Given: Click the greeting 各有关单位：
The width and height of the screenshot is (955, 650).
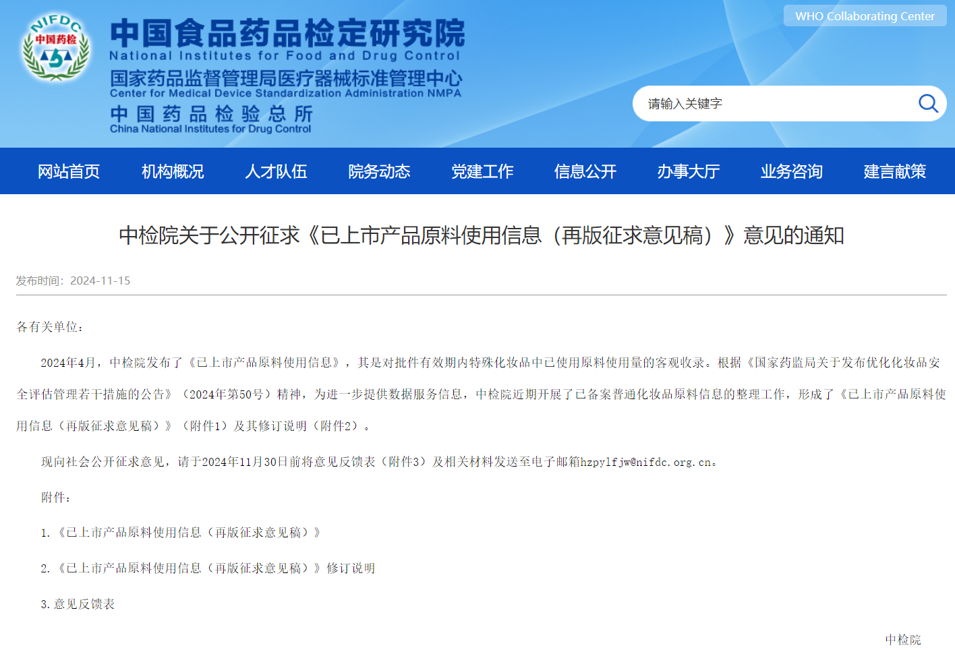Looking at the screenshot, I should coord(51,327).
